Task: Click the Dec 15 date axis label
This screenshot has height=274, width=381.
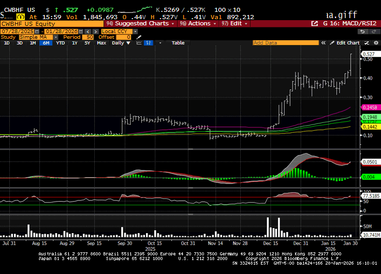Action: [x=270, y=243]
